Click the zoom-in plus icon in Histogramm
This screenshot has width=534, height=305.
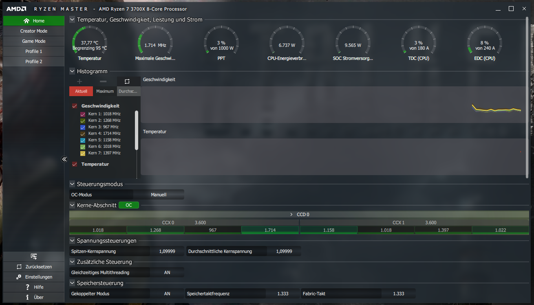click(79, 81)
